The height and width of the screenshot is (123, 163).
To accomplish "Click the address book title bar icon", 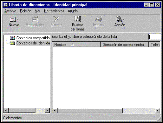I will (x=6, y=5).
